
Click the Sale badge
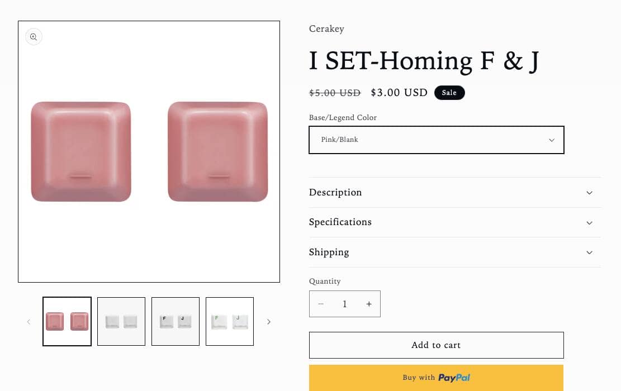coord(449,93)
